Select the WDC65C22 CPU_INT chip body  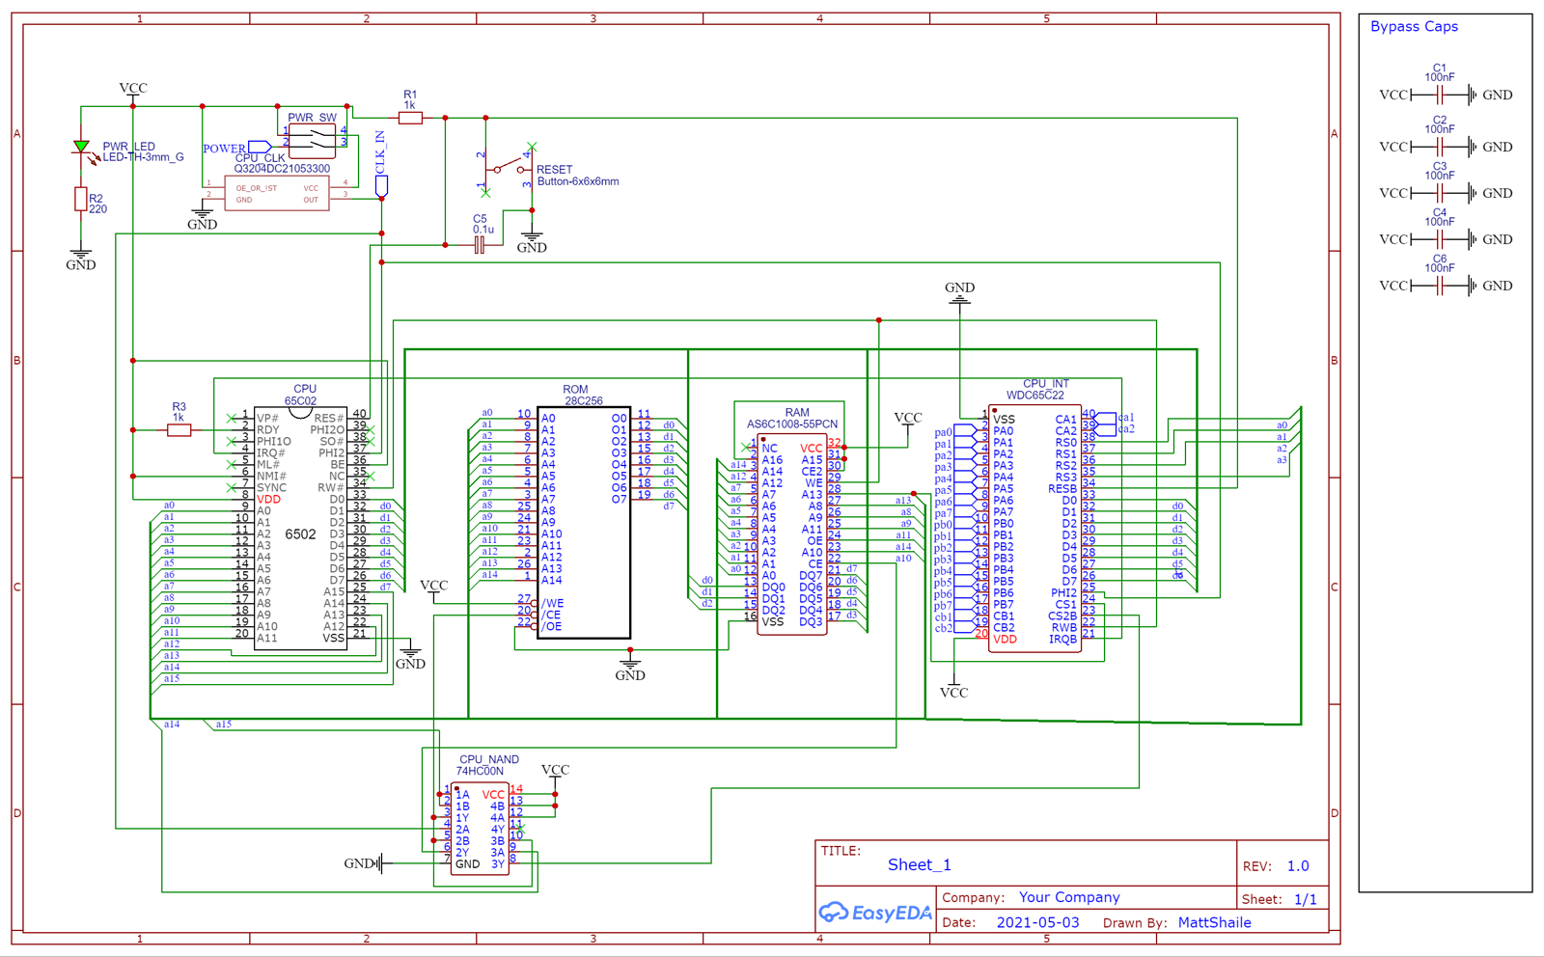(x=1034, y=528)
